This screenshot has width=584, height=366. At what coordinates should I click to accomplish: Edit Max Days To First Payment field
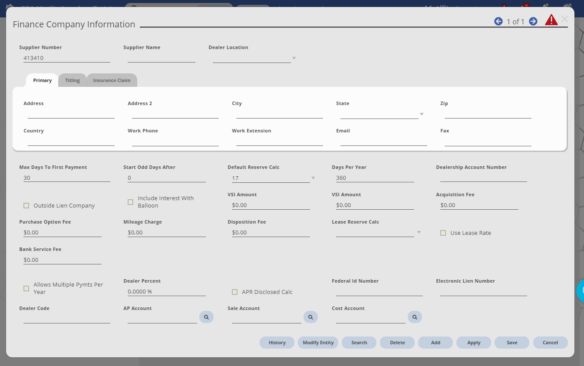coord(67,178)
